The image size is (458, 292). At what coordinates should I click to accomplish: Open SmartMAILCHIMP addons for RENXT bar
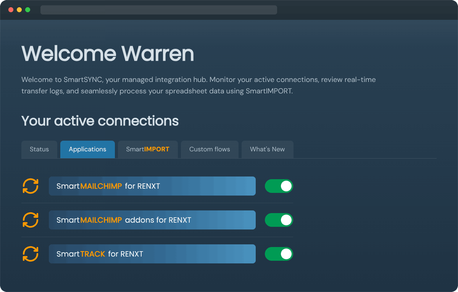coord(152,220)
